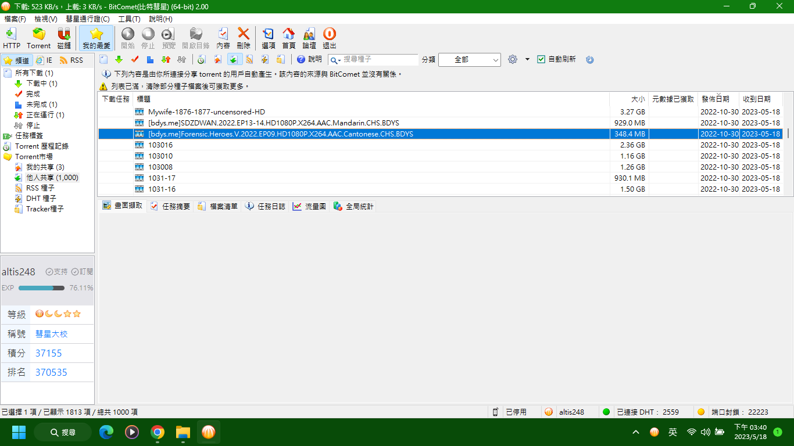The height and width of the screenshot is (446, 794).
Task: Switch to the 任務日誌 bottom tab
Action: 265,206
